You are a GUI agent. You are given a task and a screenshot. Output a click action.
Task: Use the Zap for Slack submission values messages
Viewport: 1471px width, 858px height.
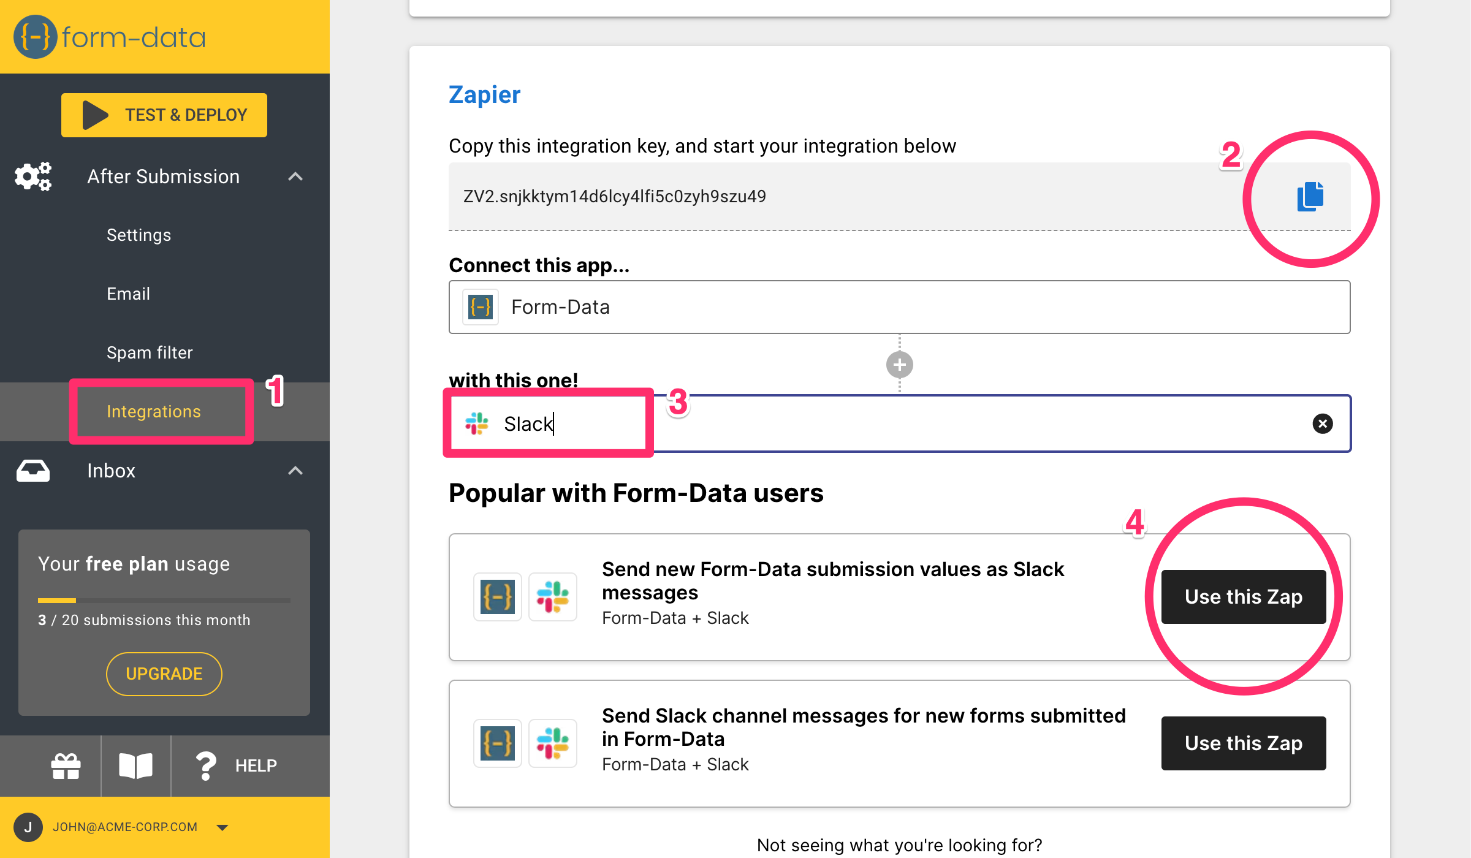1244,597
